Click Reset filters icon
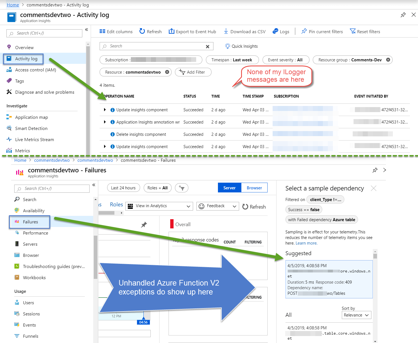 [x=353, y=31]
